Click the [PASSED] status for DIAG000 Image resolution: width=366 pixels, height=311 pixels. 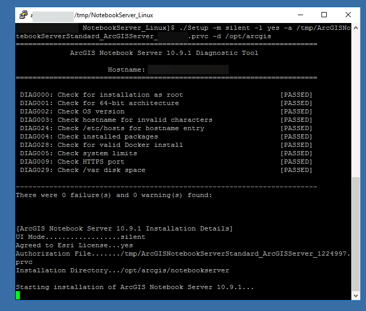(296, 95)
